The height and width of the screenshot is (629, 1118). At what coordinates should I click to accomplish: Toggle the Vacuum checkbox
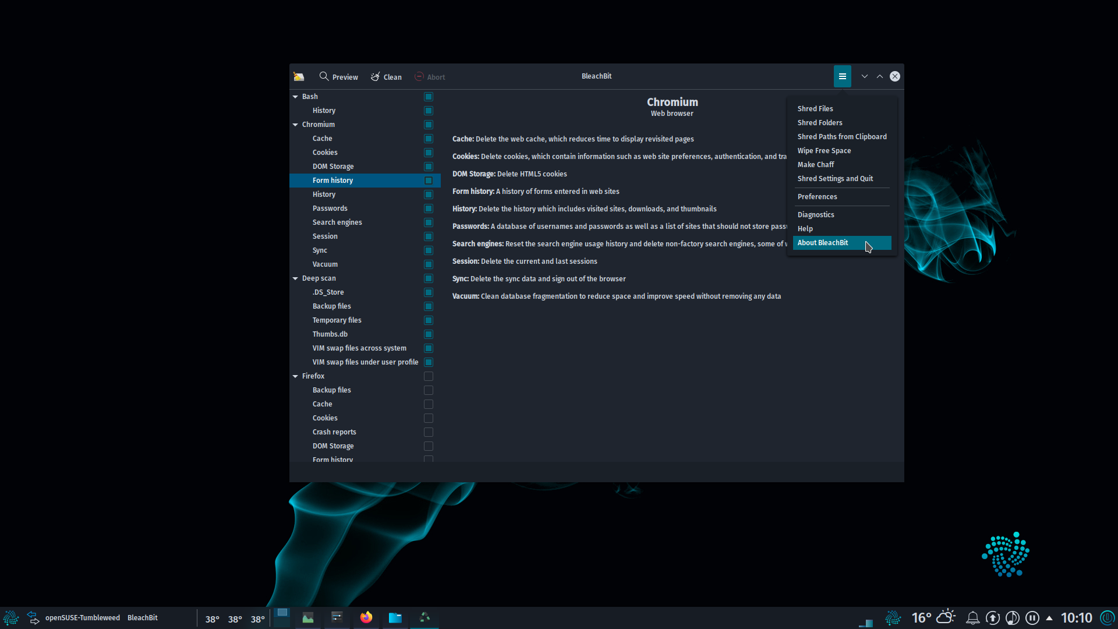(429, 264)
